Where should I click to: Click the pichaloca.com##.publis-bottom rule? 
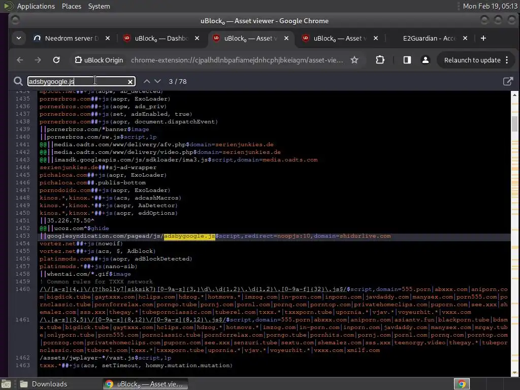(x=92, y=182)
